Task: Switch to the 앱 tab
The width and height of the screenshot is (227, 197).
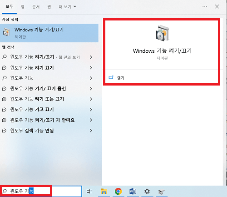Action: (23, 7)
